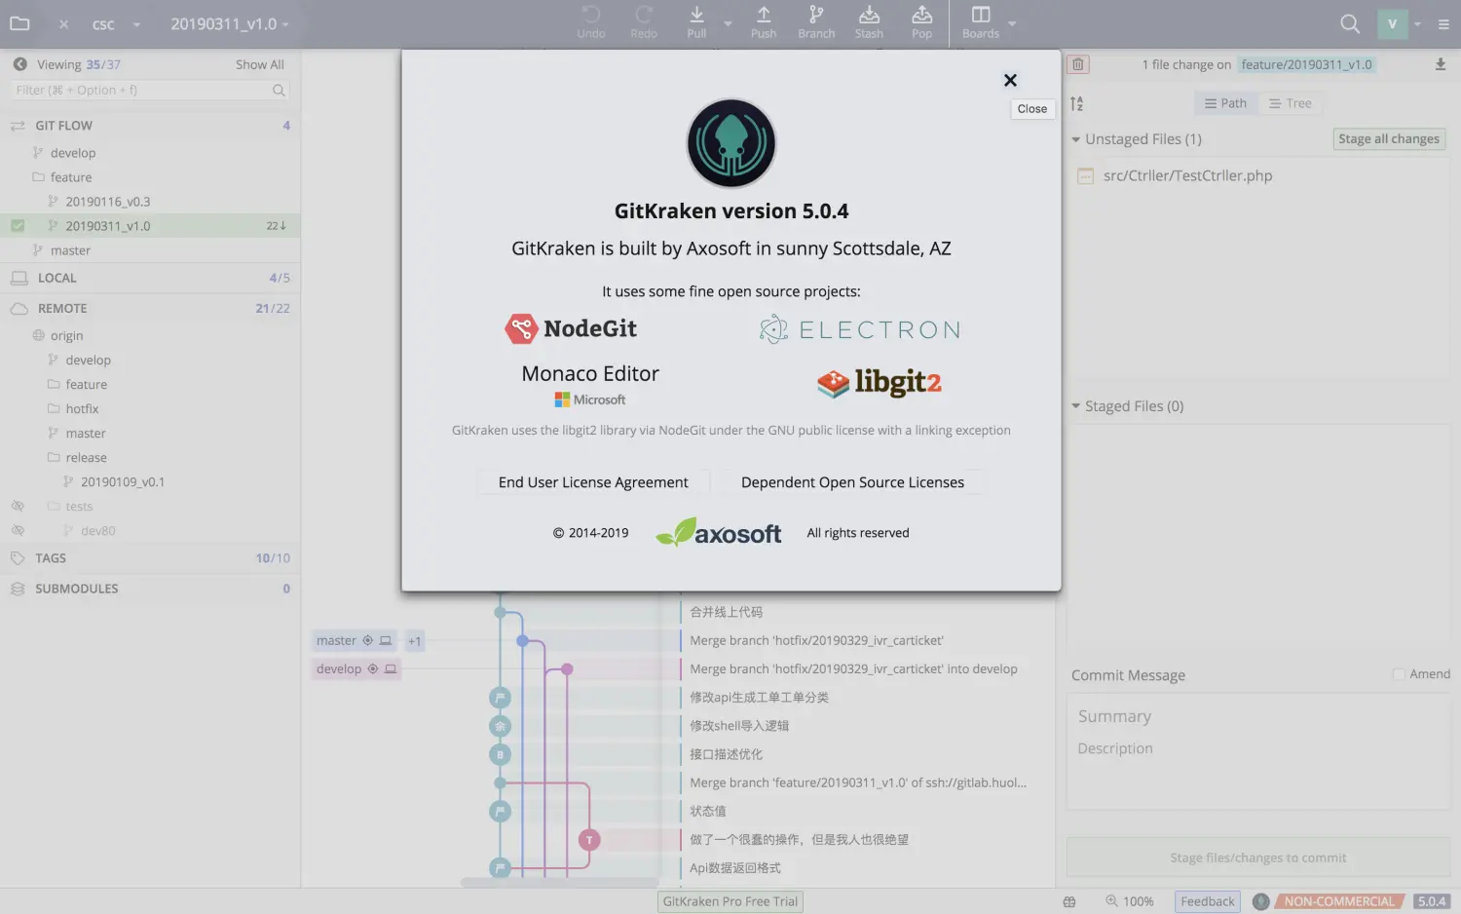The height and width of the screenshot is (914, 1461).
Task: Sort files with A-Z sort icon
Action: 1077,103
